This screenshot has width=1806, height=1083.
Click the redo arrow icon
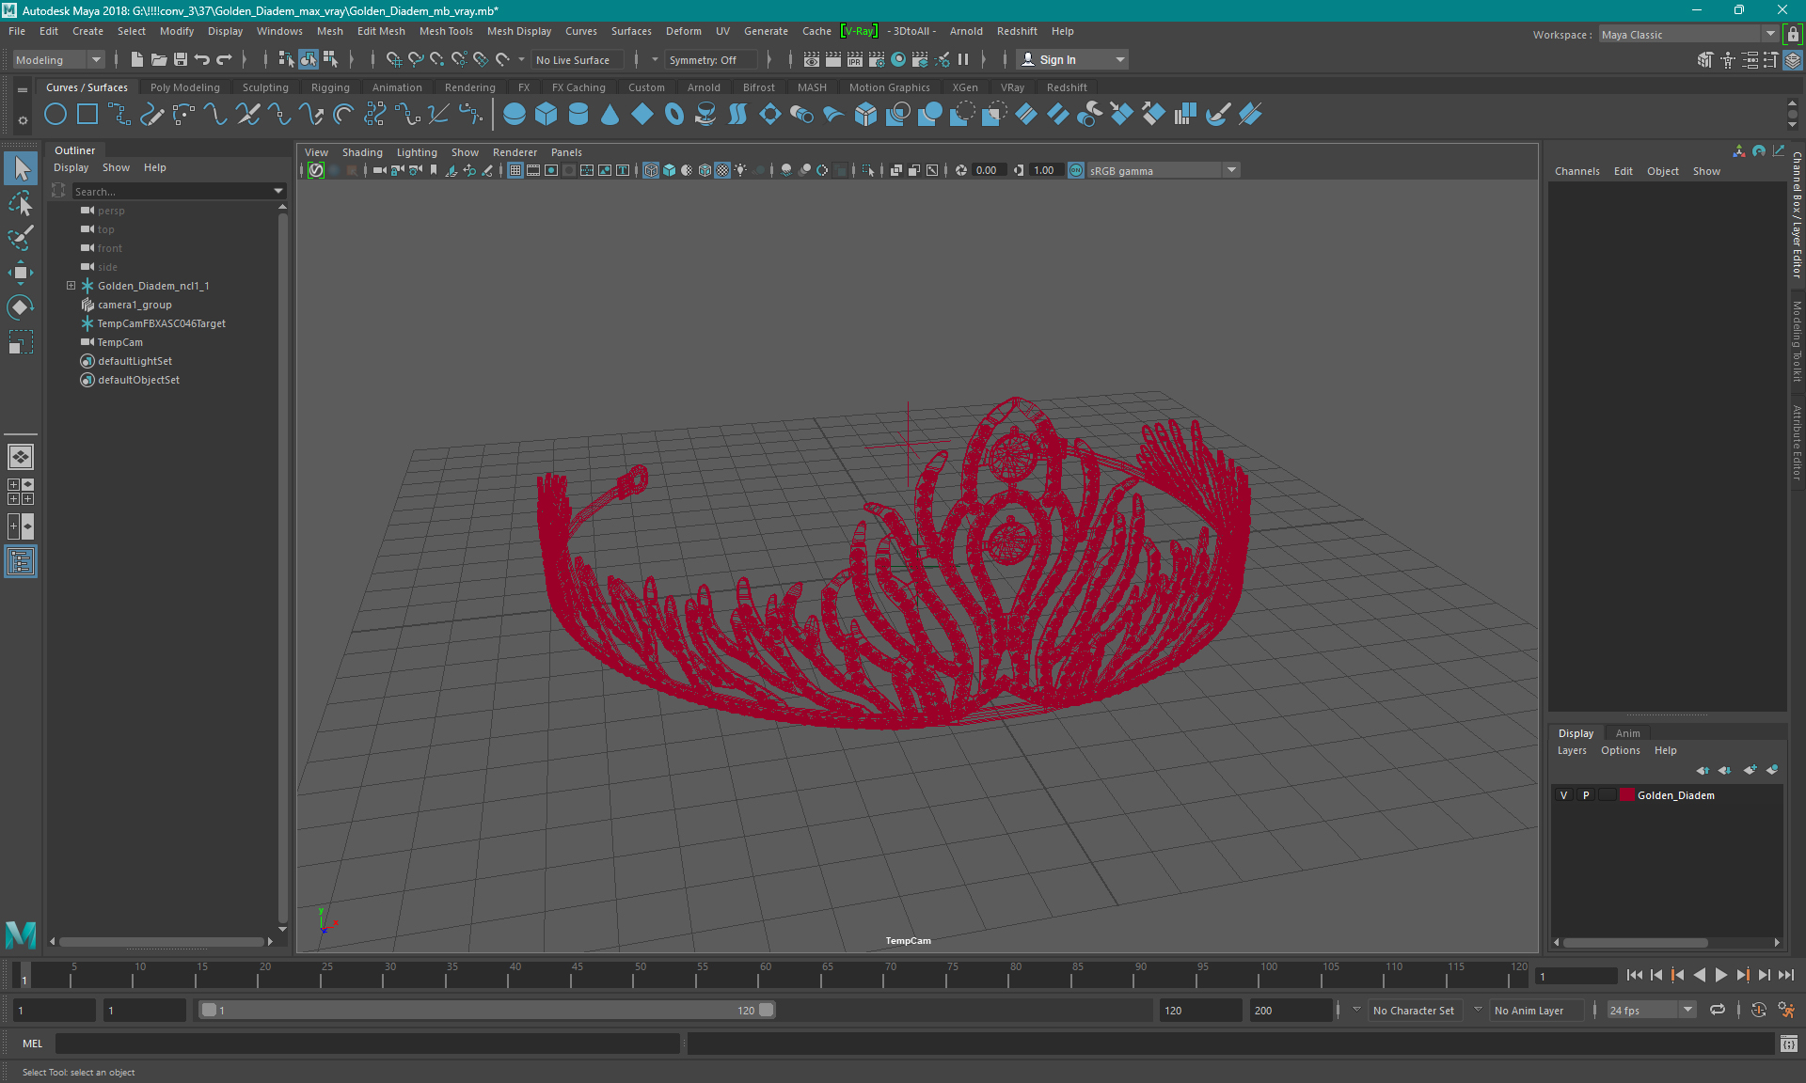click(224, 59)
